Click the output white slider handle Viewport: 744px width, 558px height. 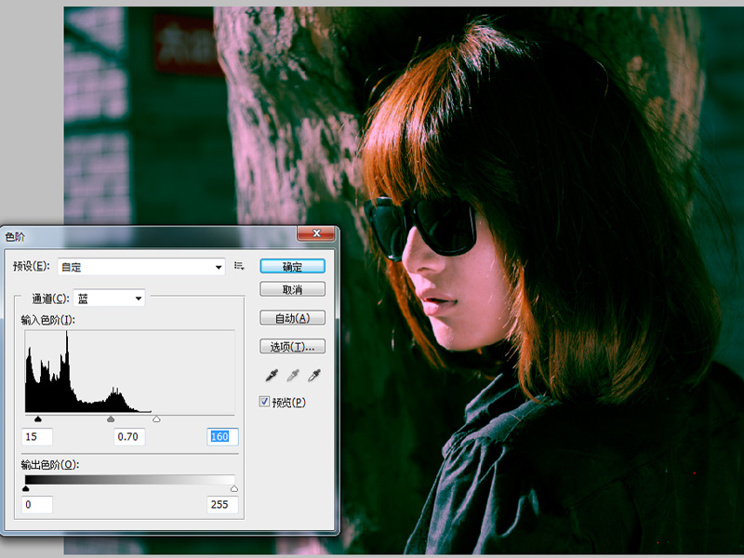point(233,488)
